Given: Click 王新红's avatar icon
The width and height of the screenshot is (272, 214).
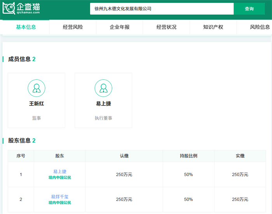Looking at the screenshot, I should pos(37,88).
